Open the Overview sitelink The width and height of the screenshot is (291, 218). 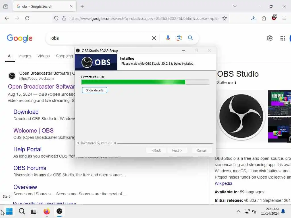point(25,187)
